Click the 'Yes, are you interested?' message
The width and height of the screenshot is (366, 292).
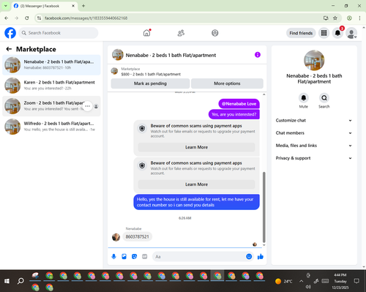pos(234,114)
